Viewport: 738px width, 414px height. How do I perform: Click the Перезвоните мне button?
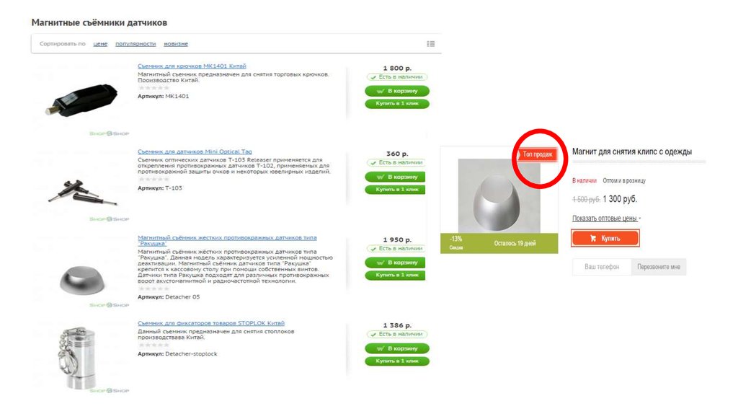coord(659,267)
